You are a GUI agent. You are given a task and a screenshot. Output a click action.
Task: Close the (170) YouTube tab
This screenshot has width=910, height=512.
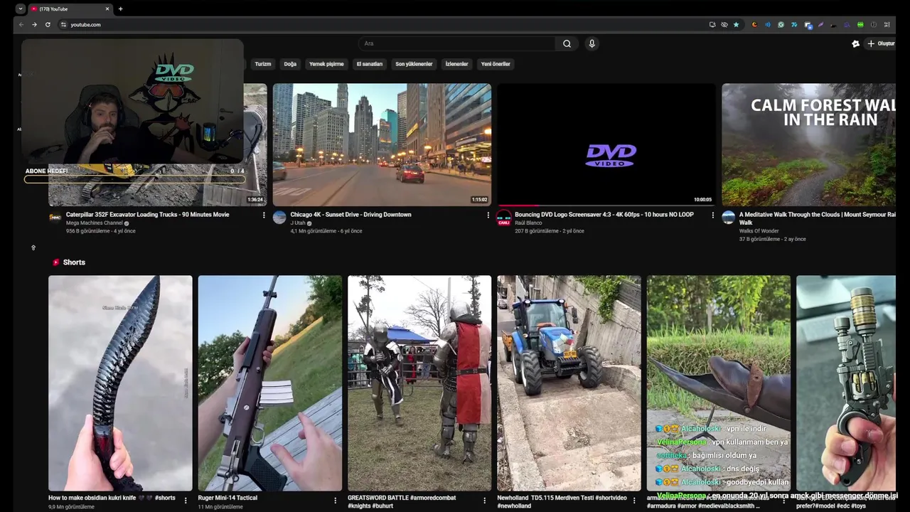pos(107,9)
